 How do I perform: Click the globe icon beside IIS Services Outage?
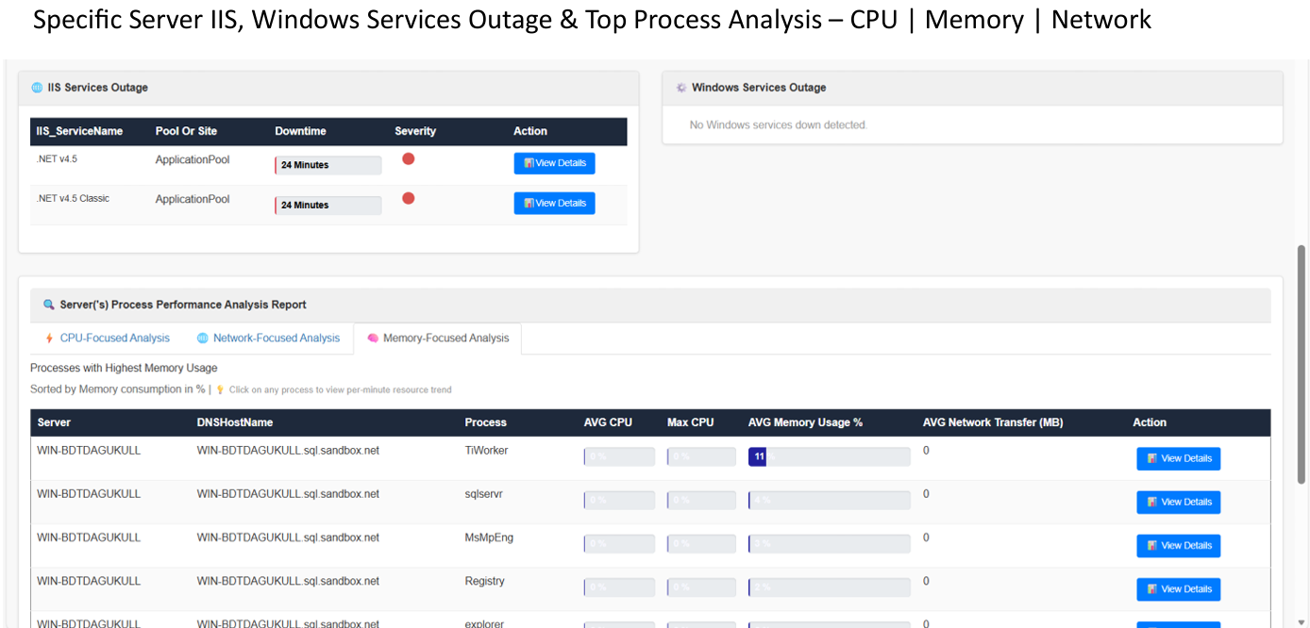pos(36,87)
